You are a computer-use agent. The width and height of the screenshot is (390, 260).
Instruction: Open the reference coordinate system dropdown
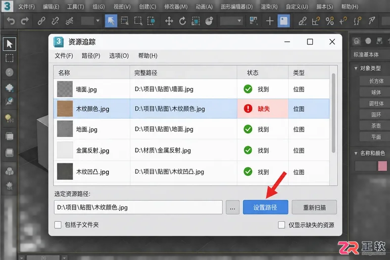[231, 21]
